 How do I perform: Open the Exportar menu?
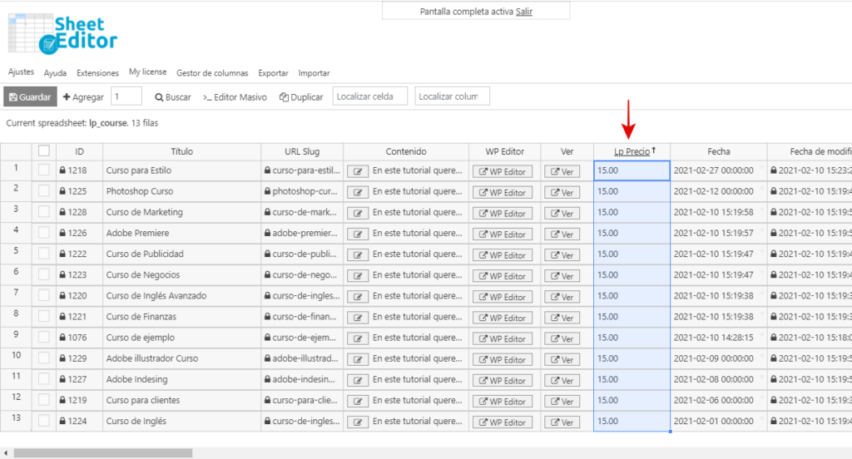273,73
